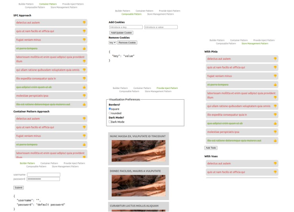Focus the 'Introduce a key' input field

[126, 27]
